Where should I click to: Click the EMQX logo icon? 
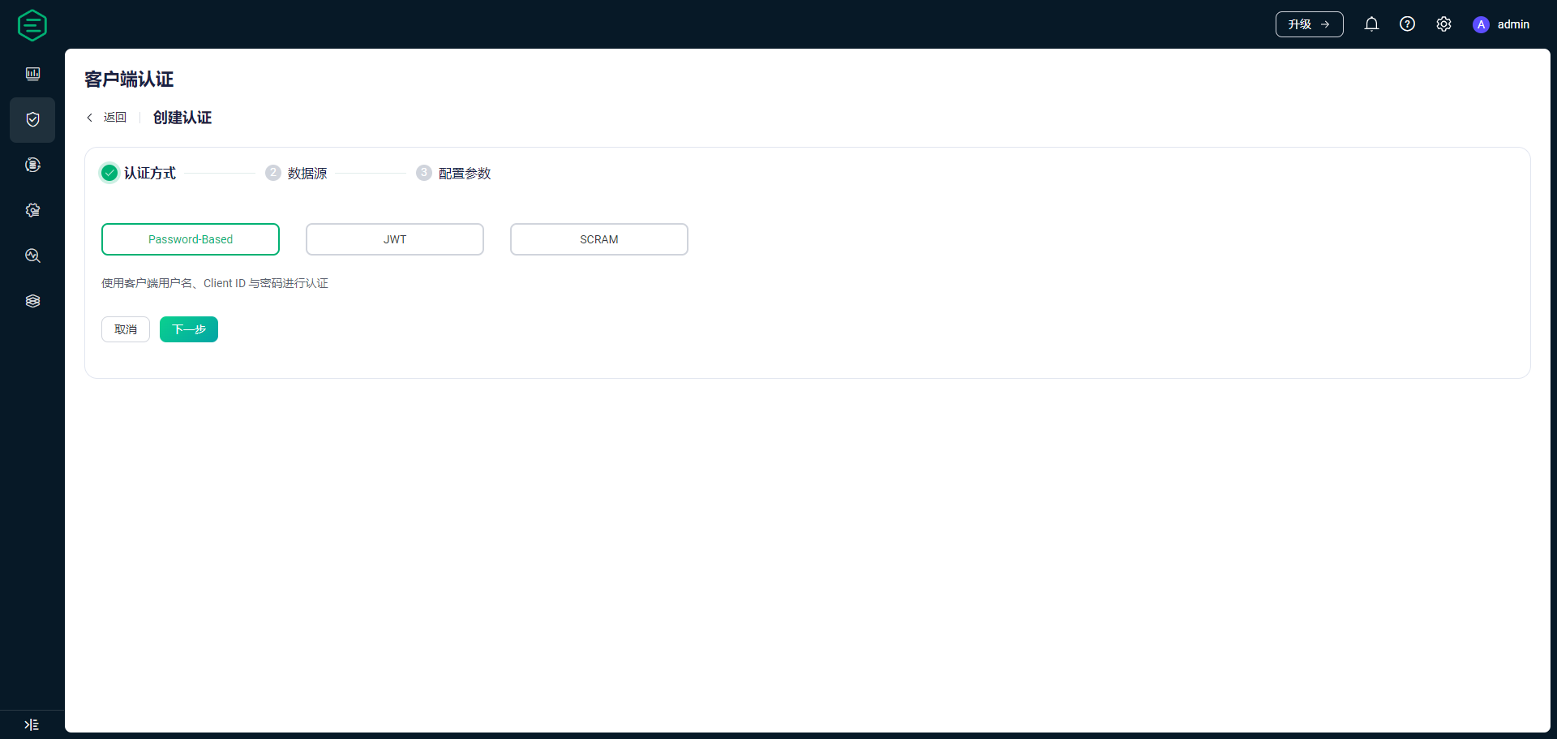pos(32,25)
